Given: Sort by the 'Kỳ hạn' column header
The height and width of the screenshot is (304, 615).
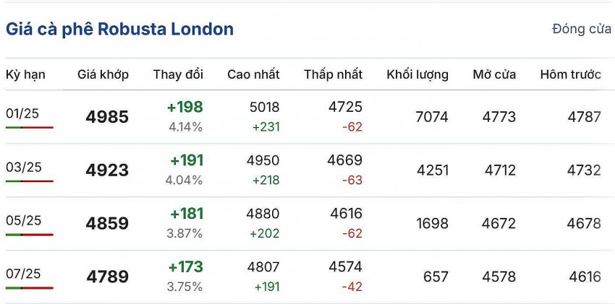Looking at the screenshot, I should click(x=25, y=74).
